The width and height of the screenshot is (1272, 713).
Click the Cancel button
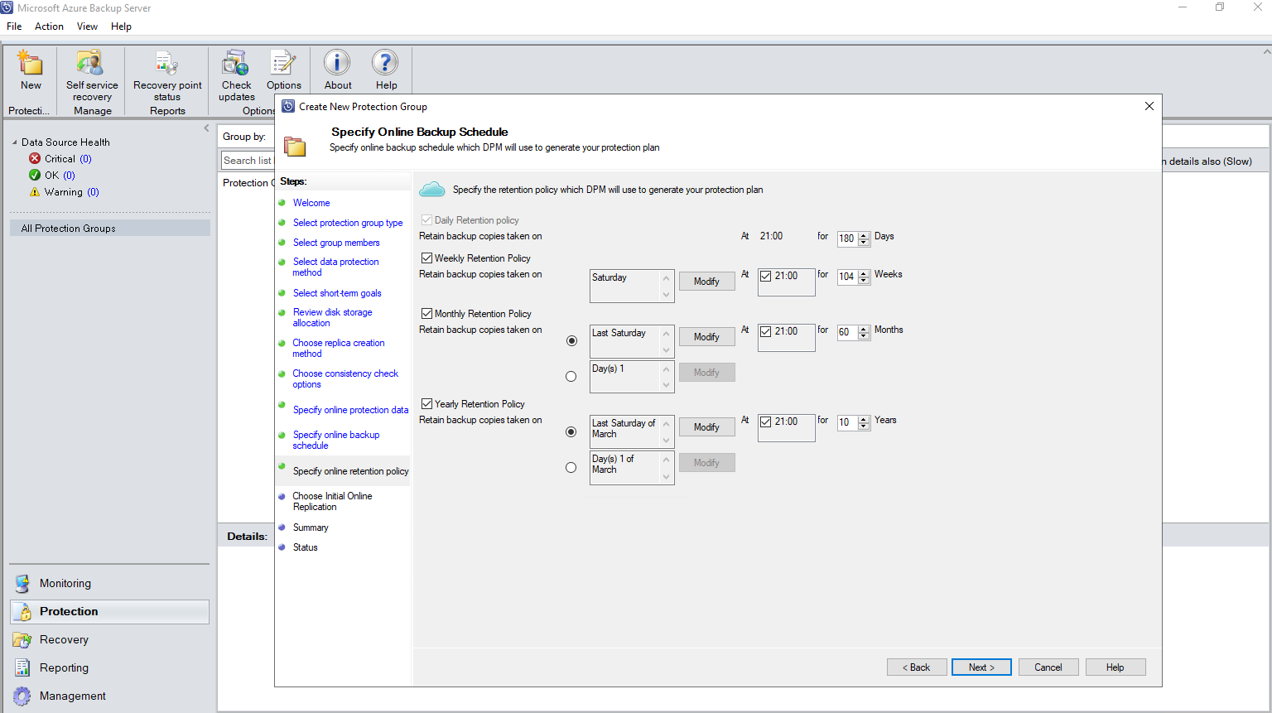1048,667
